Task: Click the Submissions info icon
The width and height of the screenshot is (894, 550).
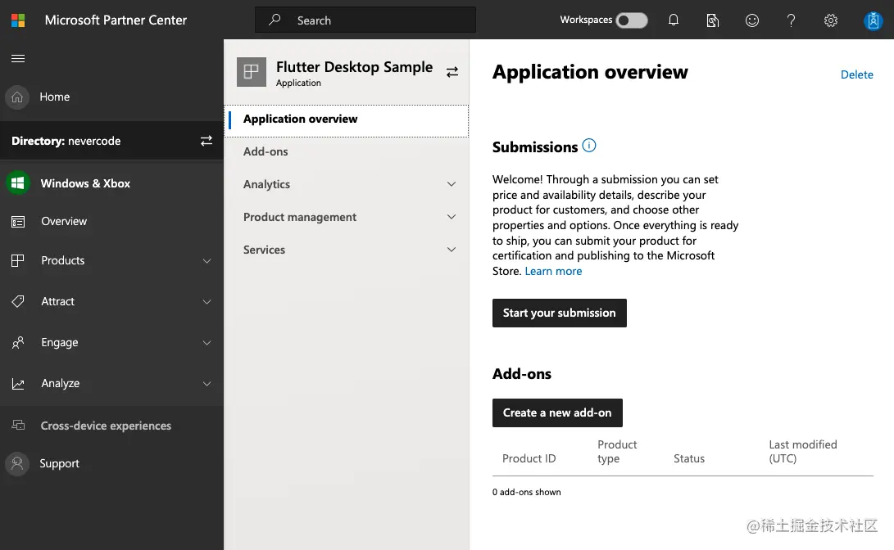Action: (589, 146)
